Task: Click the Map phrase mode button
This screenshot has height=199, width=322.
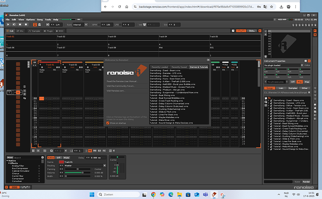Action: coord(307,82)
